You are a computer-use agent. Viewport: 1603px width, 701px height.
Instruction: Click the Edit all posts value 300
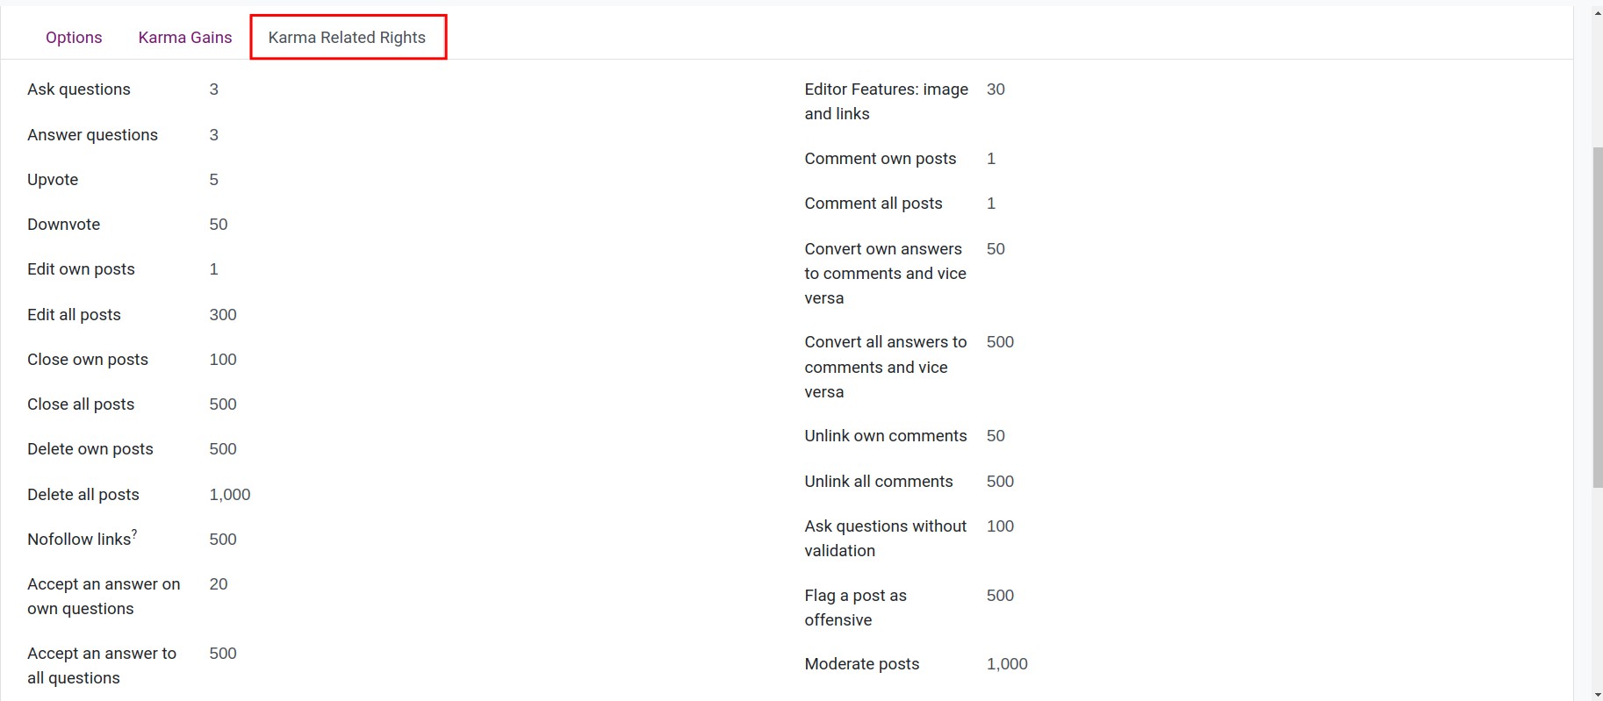point(223,315)
